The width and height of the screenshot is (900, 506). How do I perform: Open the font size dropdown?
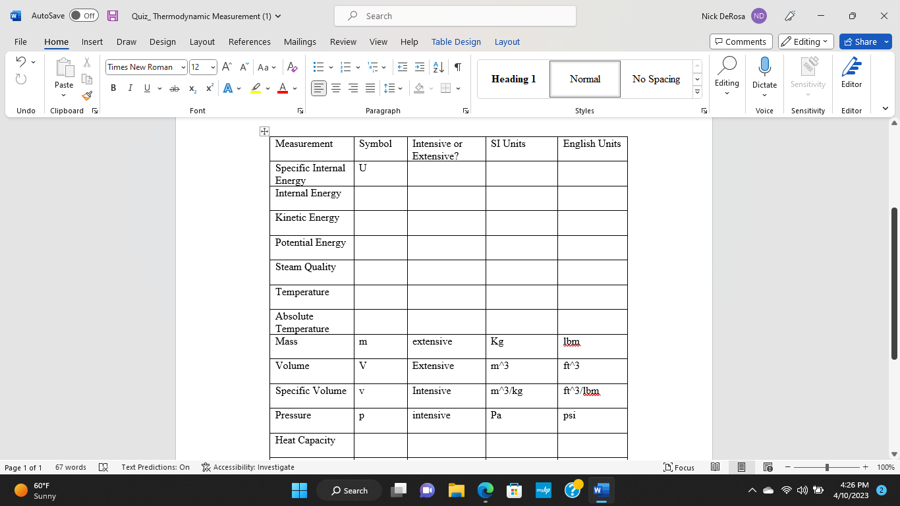tap(212, 67)
